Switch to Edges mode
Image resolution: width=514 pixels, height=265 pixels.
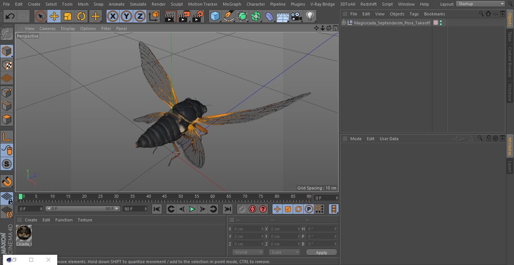coord(7,106)
